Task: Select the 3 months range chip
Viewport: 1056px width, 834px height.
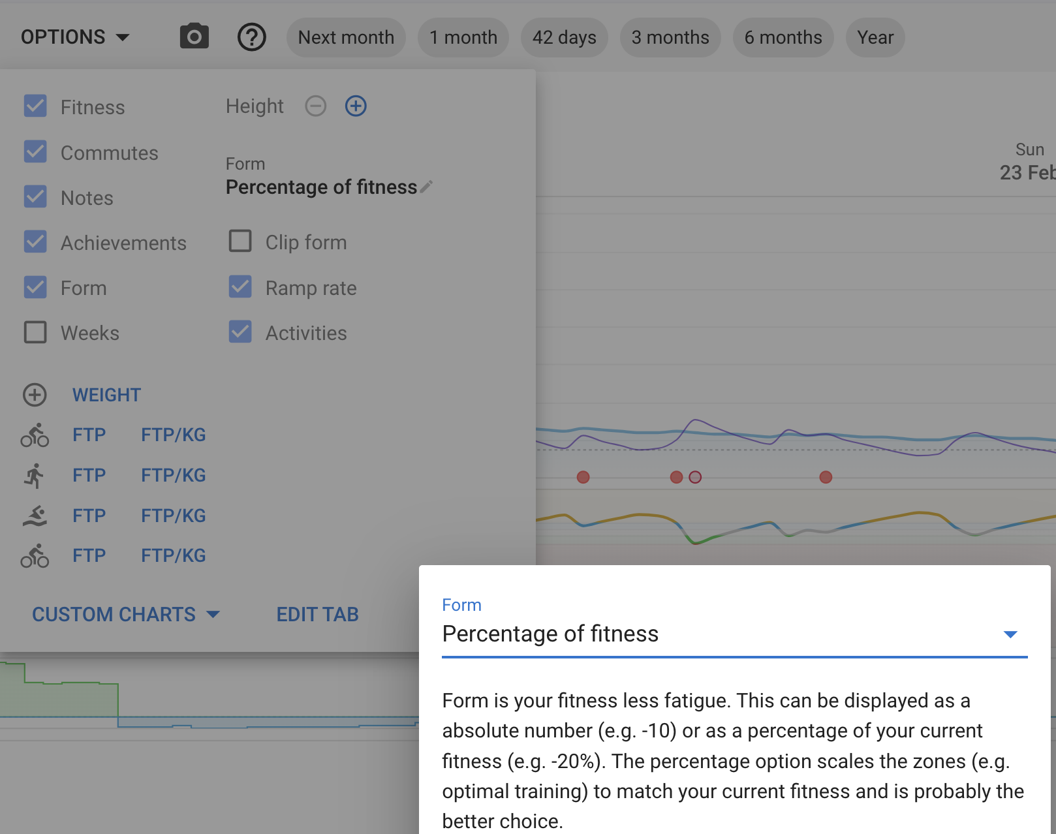Action: coord(670,37)
